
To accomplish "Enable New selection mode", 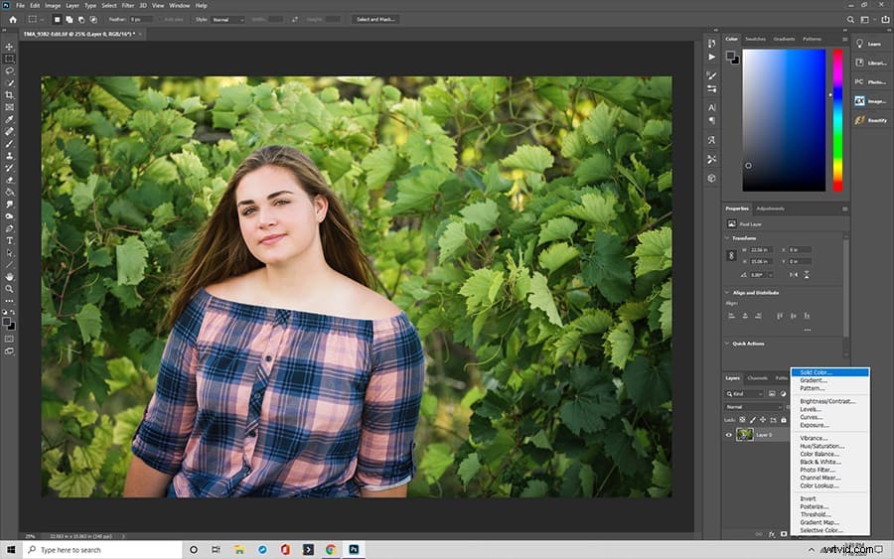I will point(57,20).
